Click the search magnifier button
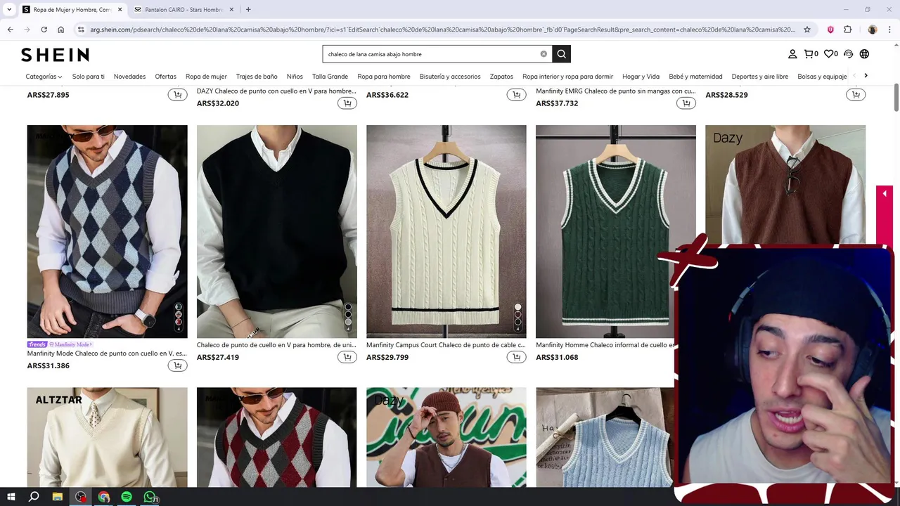Screen dimensions: 900x506 561,54
